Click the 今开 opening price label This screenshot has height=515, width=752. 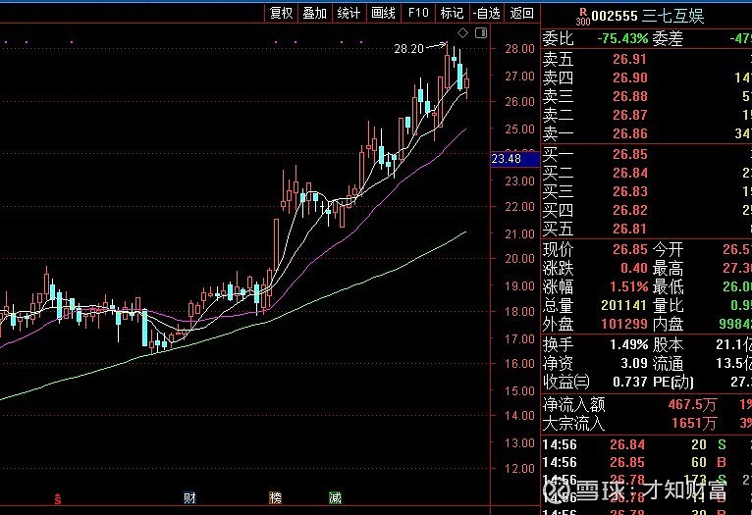pyautogui.click(x=668, y=249)
